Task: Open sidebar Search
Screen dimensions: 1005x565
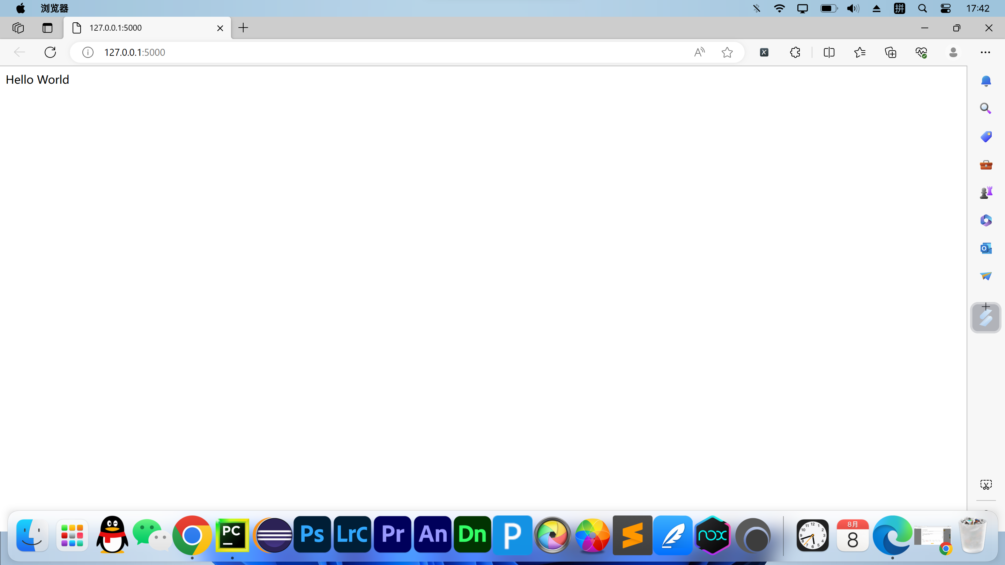Action: [x=986, y=108]
